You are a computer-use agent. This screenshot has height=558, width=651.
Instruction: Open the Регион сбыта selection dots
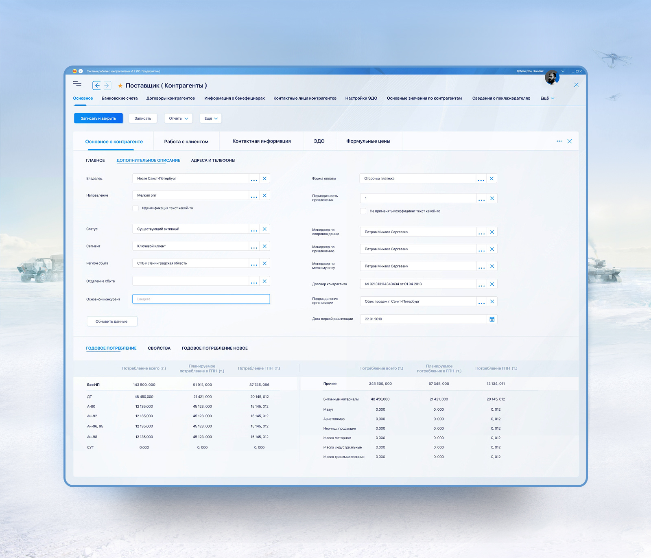(254, 264)
